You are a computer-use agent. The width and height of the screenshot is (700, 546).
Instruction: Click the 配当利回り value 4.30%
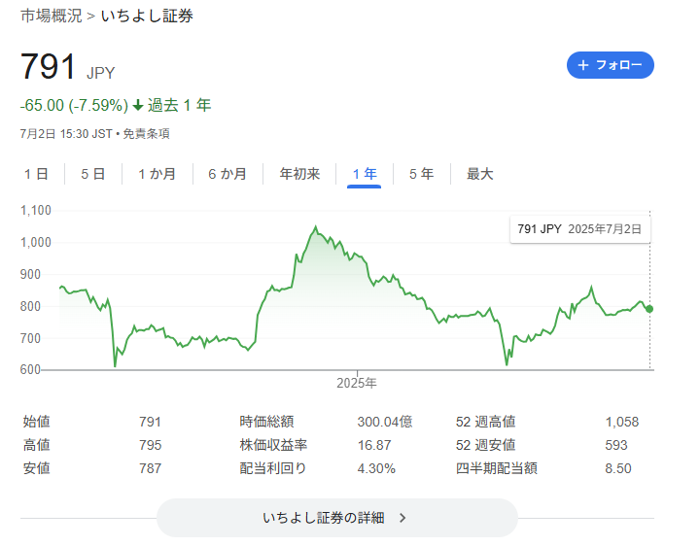(376, 468)
